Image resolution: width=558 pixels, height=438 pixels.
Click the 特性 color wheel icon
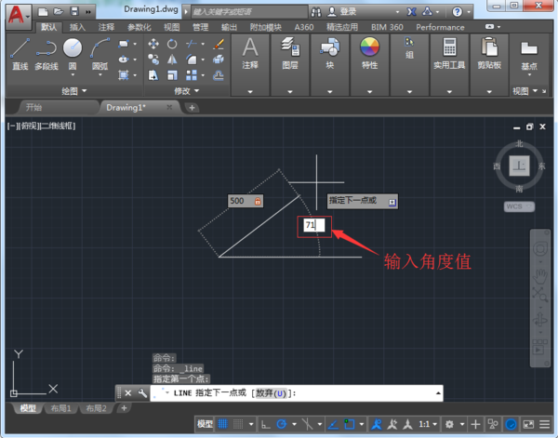click(x=369, y=48)
